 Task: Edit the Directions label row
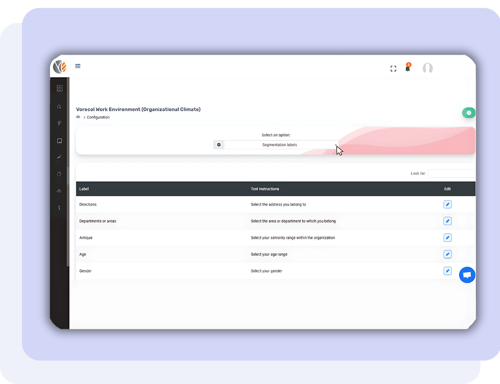coord(447,204)
